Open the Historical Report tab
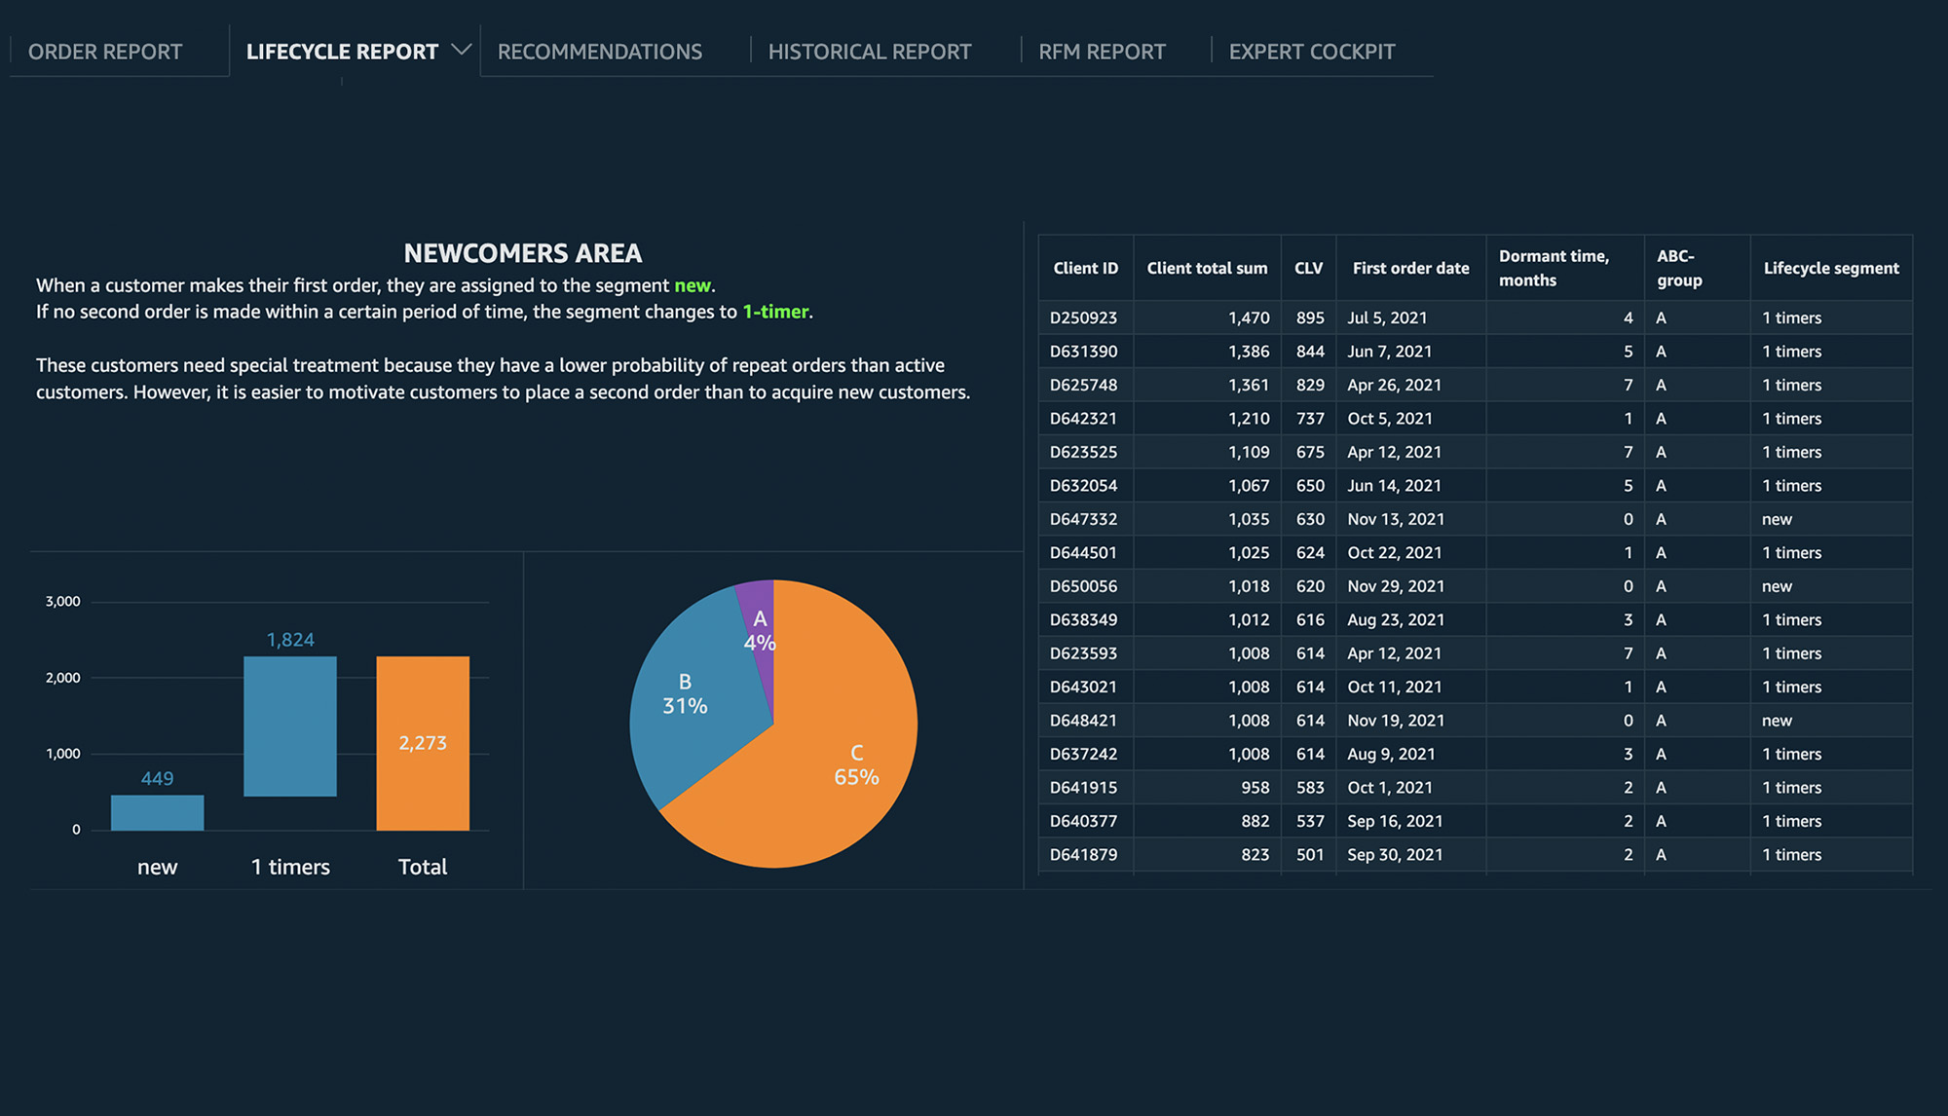The image size is (1948, 1116). tap(869, 52)
